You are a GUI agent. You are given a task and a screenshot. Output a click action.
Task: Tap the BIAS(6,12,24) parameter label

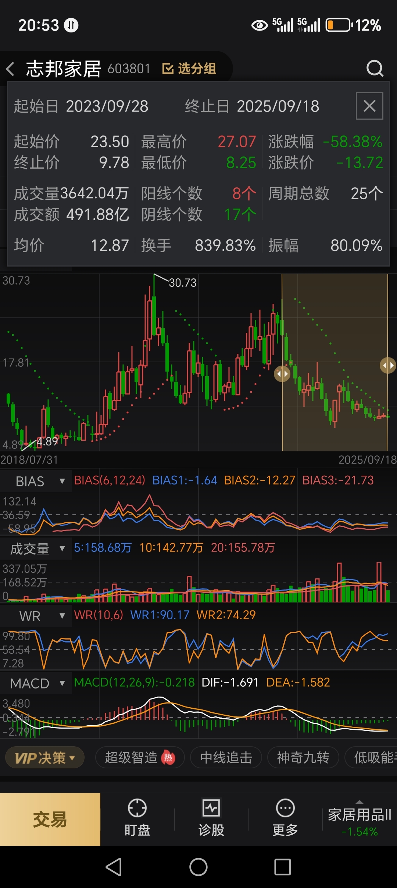(x=110, y=480)
